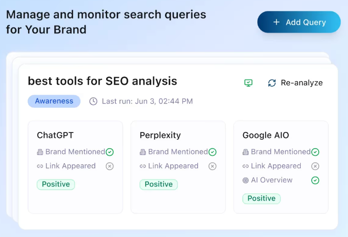Click the AI Overview green check icon
Viewport: 348px width, 237px height.
tap(315, 180)
